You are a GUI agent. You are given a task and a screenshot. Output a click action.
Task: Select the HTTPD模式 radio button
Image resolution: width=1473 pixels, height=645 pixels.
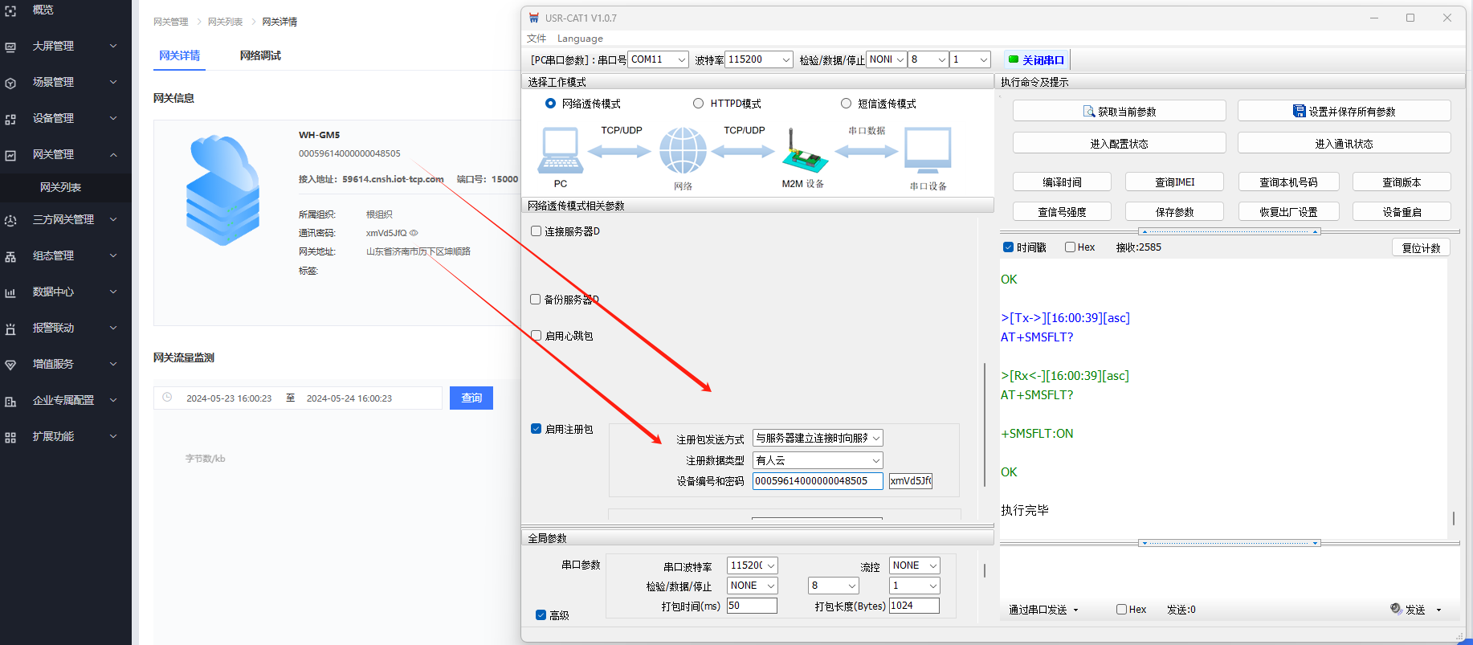point(698,104)
